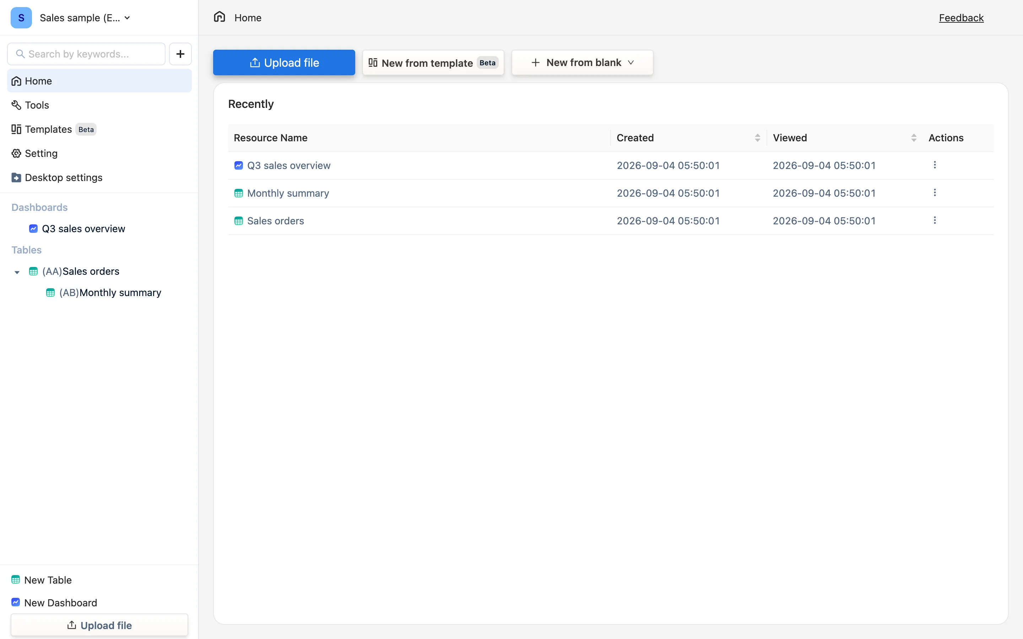Click the plus button beside search
The width and height of the screenshot is (1023, 639).
click(x=180, y=54)
